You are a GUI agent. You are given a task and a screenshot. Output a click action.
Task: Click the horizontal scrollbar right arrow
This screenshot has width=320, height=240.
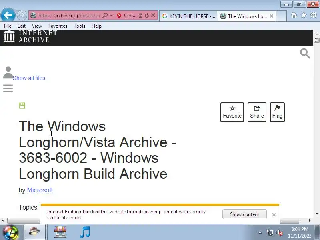coord(310,220)
